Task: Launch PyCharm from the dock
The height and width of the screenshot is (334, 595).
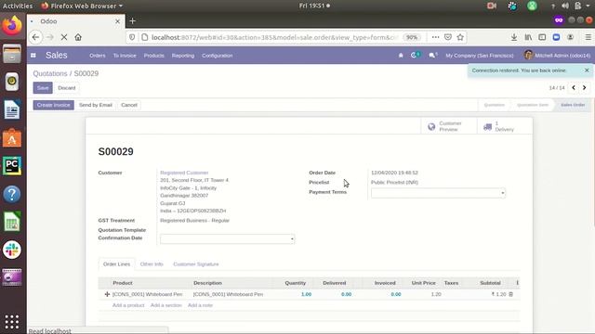Action: tap(12, 165)
